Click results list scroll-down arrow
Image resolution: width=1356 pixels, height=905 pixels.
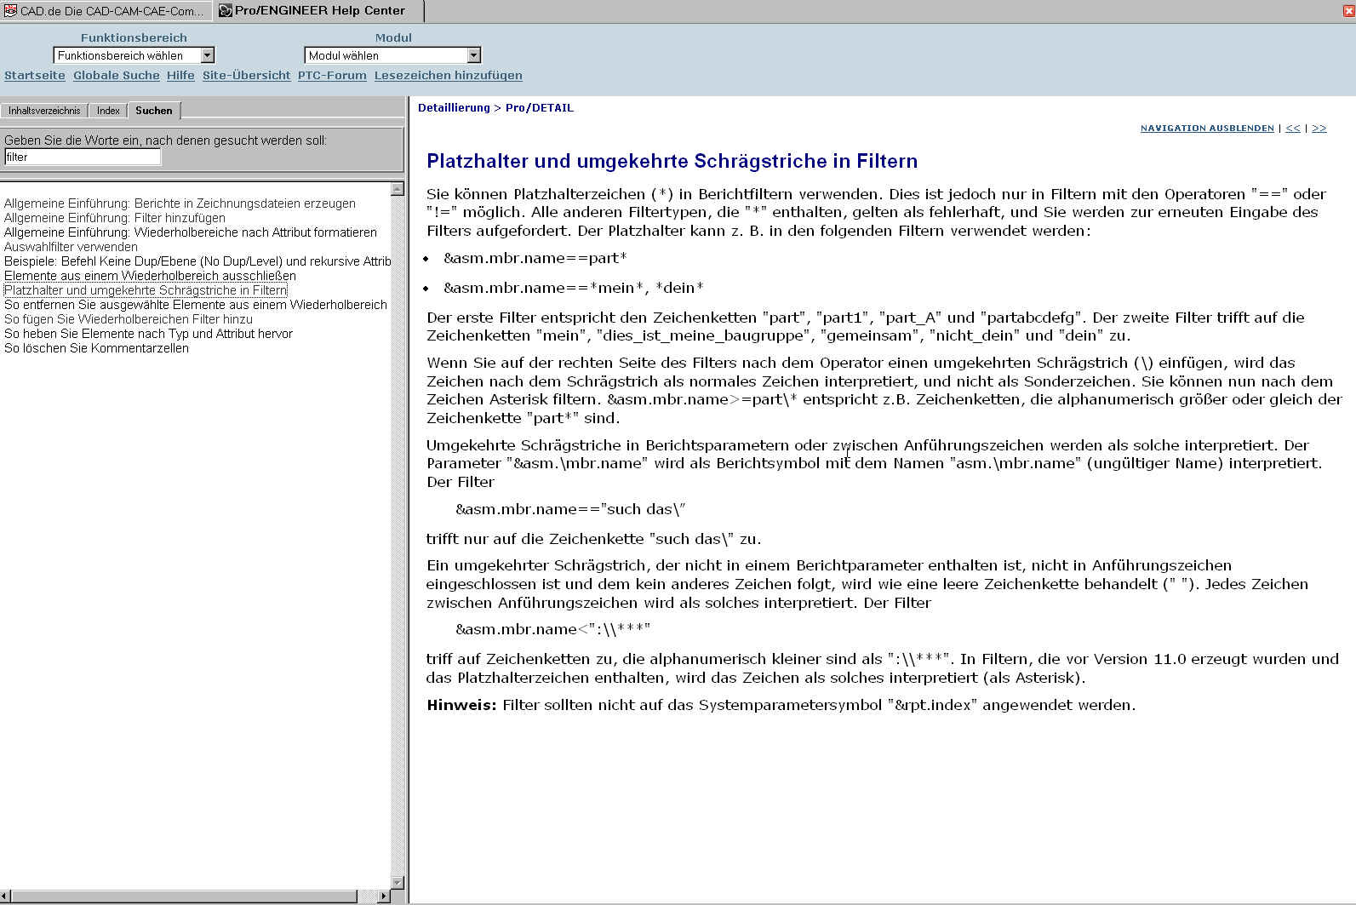click(398, 882)
